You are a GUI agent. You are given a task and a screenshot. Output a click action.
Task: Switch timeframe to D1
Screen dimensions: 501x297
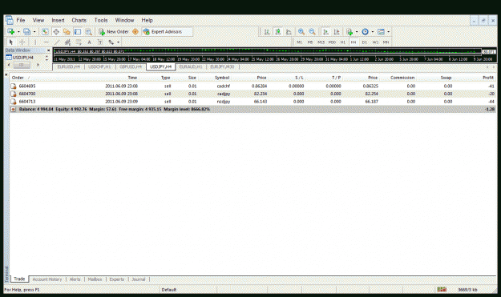click(x=365, y=42)
